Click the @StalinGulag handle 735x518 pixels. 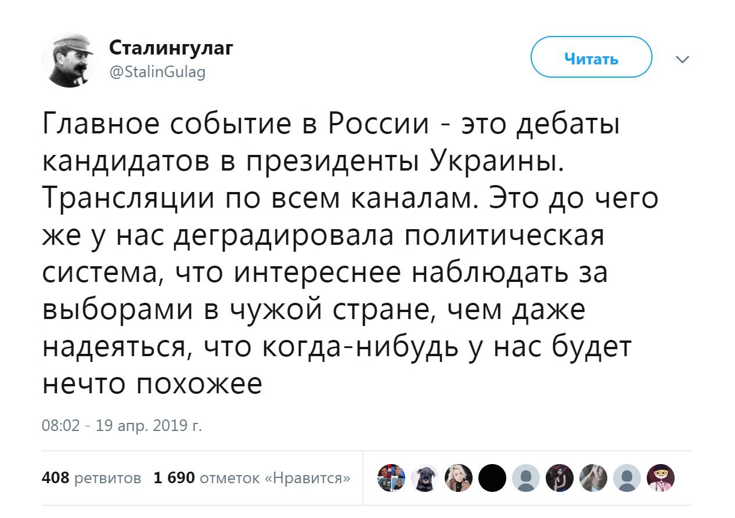(x=157, y=72)
